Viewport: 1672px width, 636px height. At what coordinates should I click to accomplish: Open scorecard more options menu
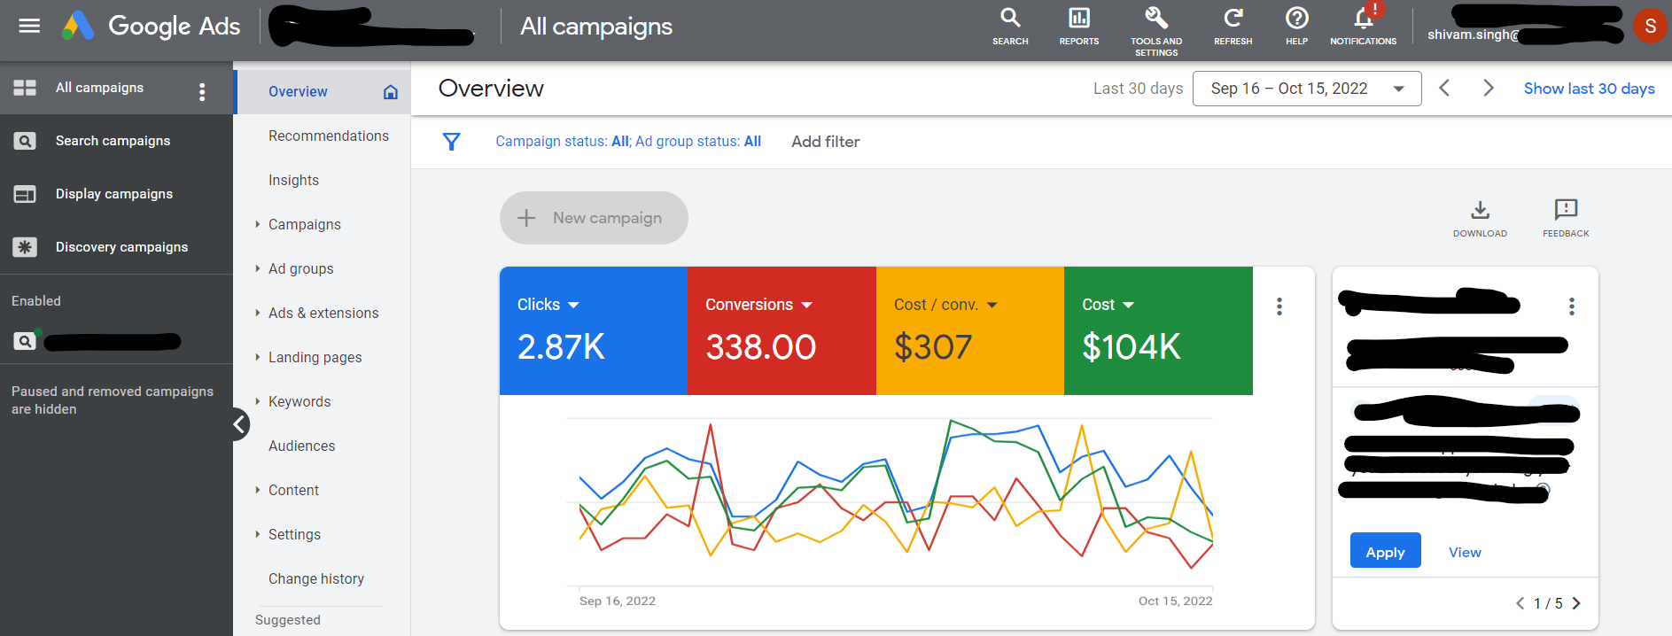pyautogui.click(x=1279, y=306)
